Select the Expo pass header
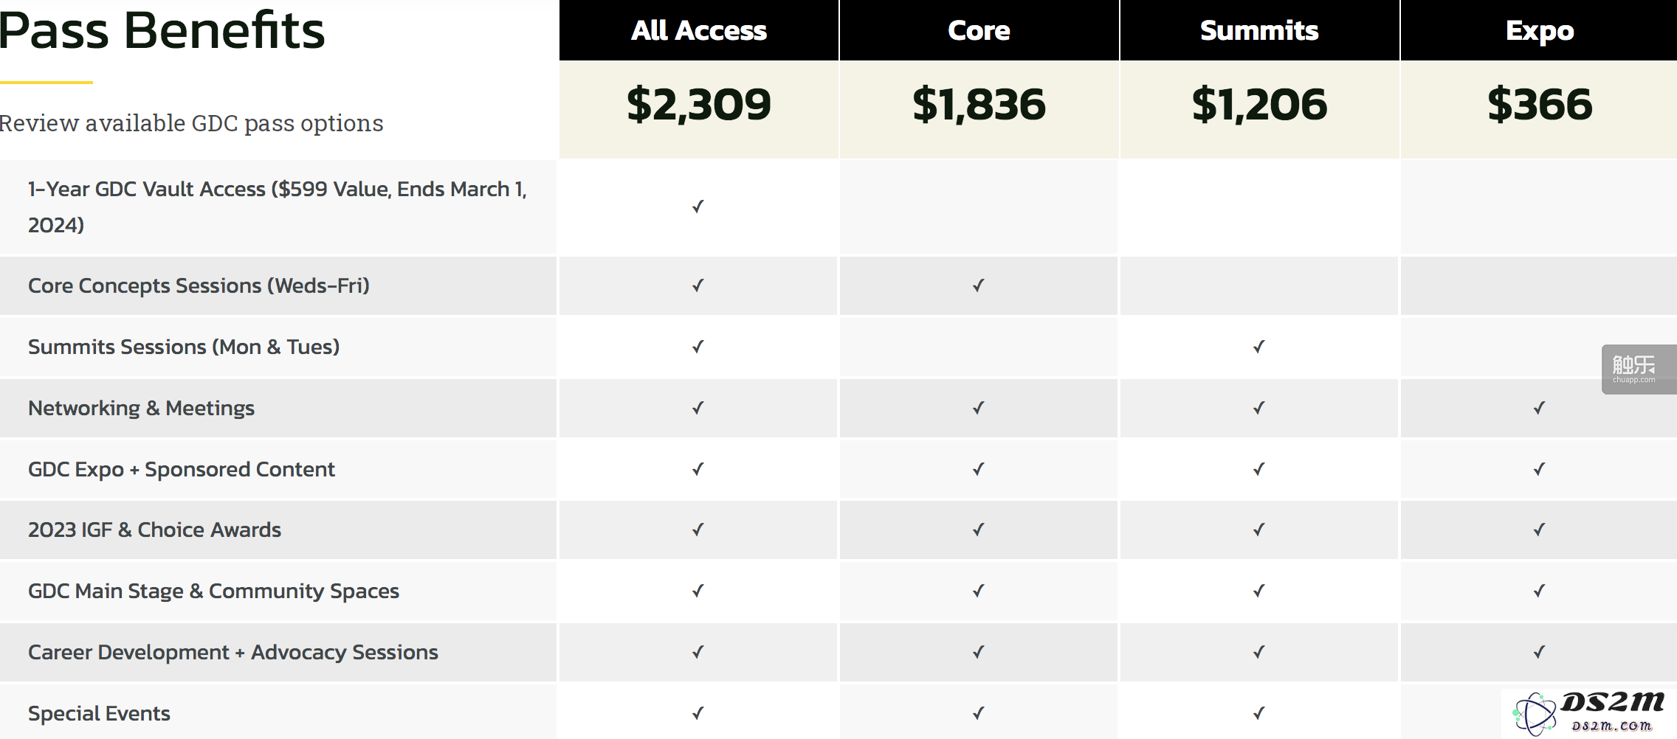 1539,30
